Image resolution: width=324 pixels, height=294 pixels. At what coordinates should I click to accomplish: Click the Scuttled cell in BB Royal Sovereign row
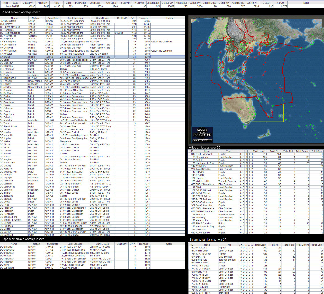(122, 33)
